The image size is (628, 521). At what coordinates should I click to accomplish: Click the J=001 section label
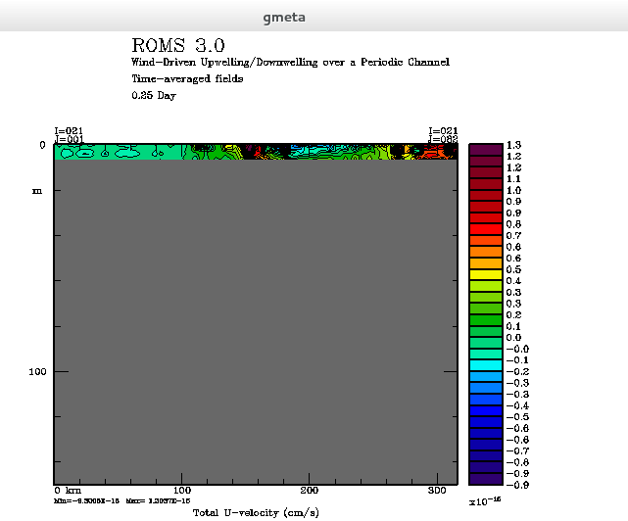(69, 139)
